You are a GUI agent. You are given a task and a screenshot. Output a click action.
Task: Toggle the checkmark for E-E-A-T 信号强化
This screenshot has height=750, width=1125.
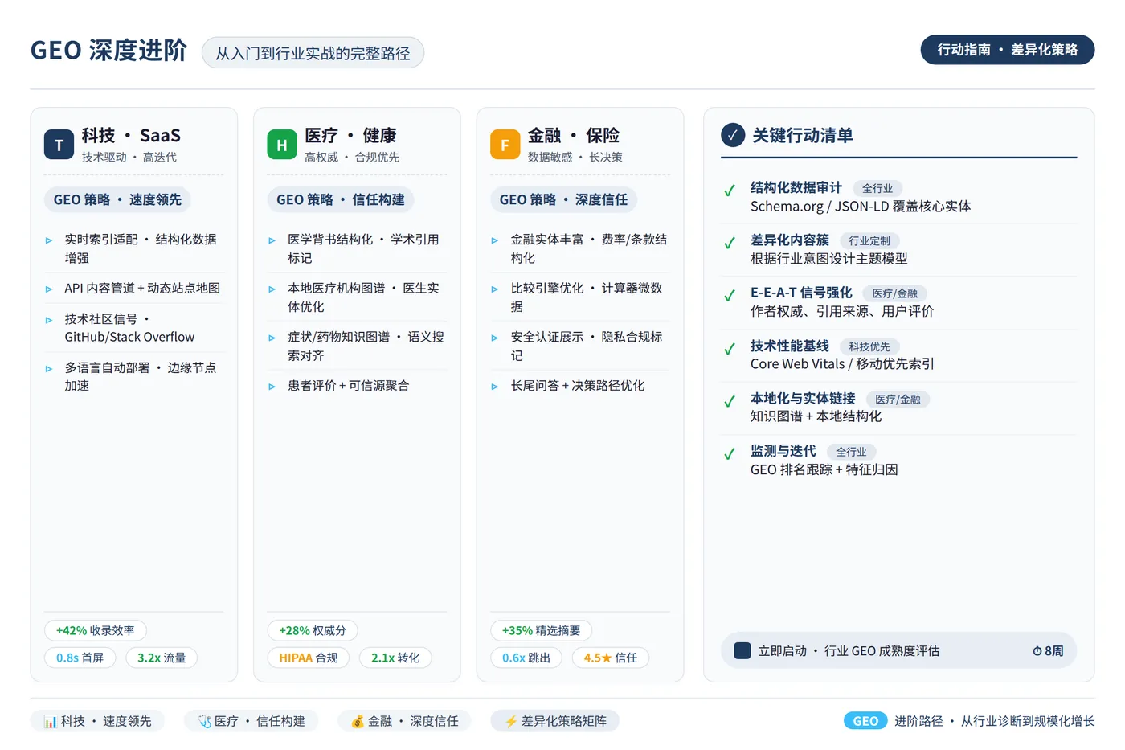tap(730, 296)
